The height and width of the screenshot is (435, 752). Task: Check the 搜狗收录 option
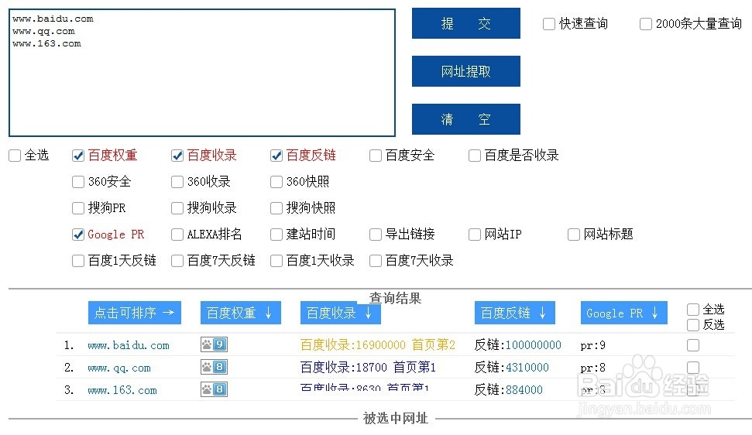pos(177,208)
